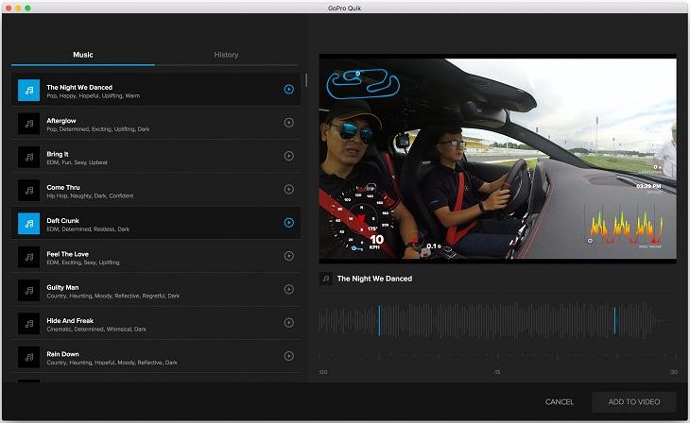
Task: Click music note icon for The Night We Danced
Action: (x=29, y=90)
